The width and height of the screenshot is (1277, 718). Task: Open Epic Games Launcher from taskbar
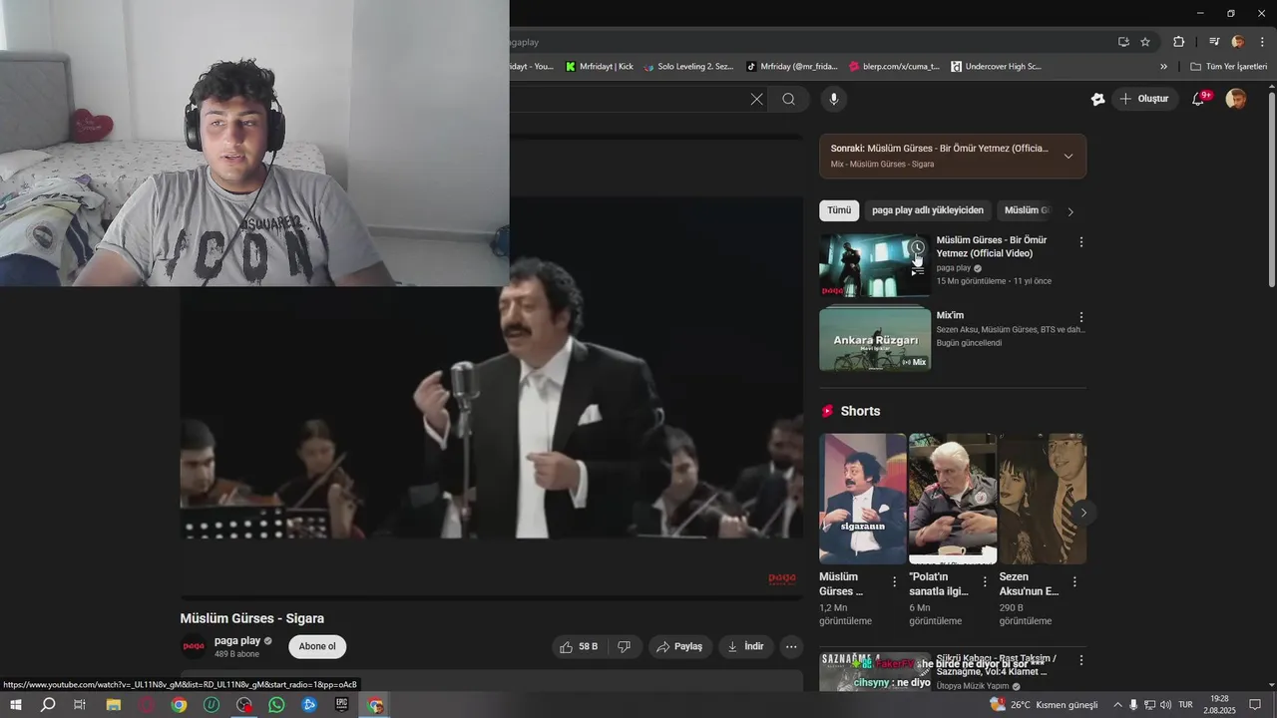coord(341,705)
